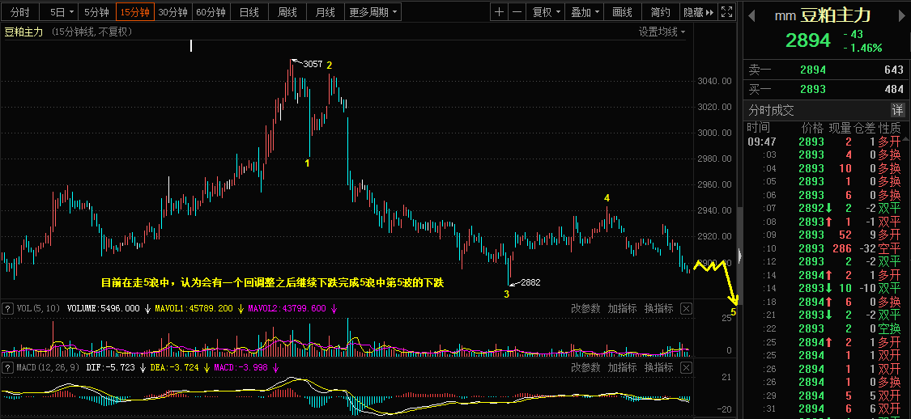The image size is (911, 419).
Task: Collapse side panel using splitter arrow
Action: click(739, 256)
